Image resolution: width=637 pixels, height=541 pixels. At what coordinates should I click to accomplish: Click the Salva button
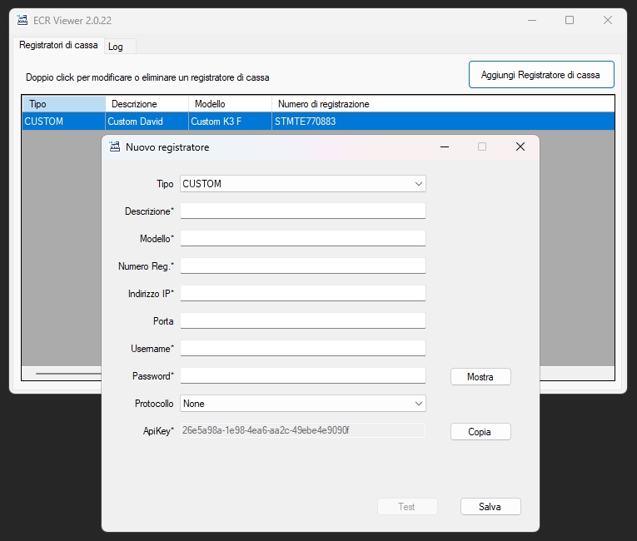click(490, 506)
